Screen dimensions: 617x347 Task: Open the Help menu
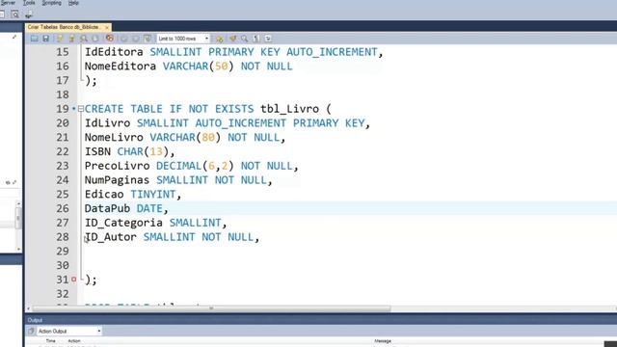(x=73, y=3)
